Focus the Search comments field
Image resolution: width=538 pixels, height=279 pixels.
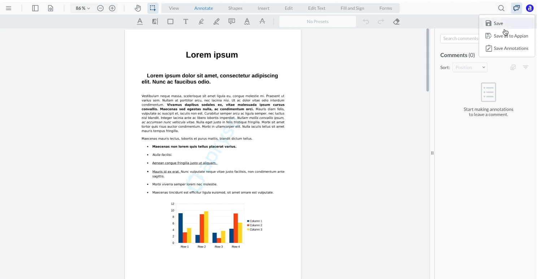(460, 38)
